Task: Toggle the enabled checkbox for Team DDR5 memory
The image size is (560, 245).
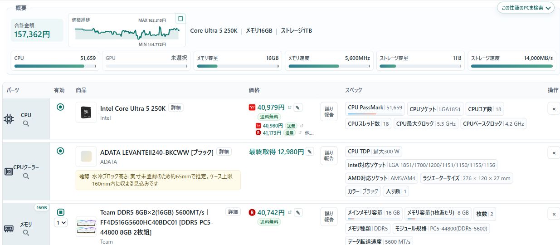Action: tap(61, 212)
